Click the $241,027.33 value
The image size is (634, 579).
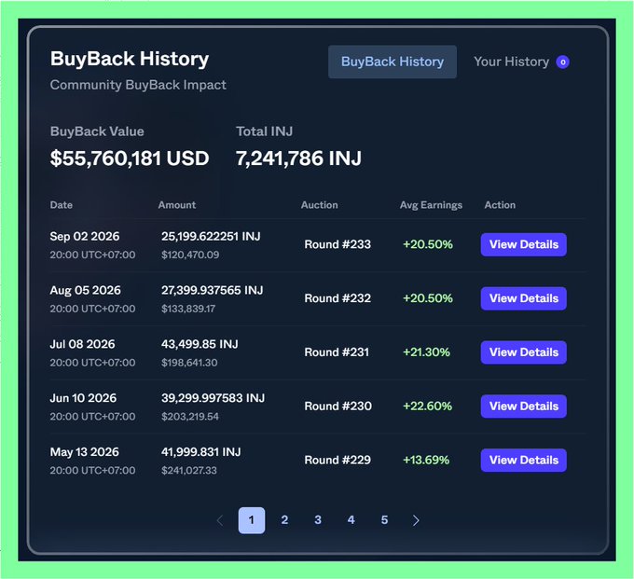coord(189,471)
